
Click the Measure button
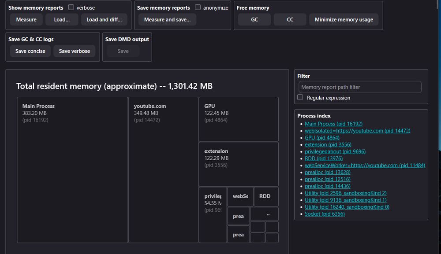[x=26, y=19]
